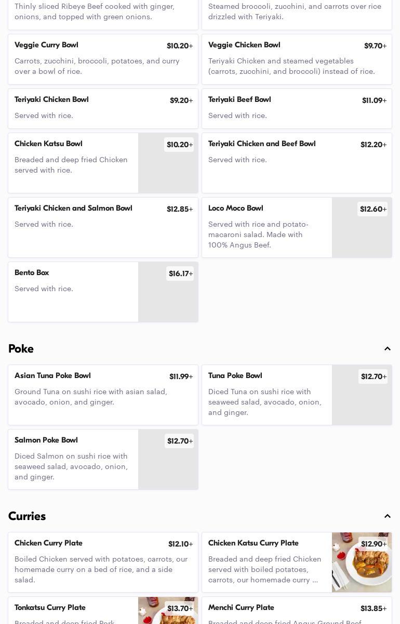Click the Curries section heading
This screenshot has width=400, height=624.
(x=27, y=516)
